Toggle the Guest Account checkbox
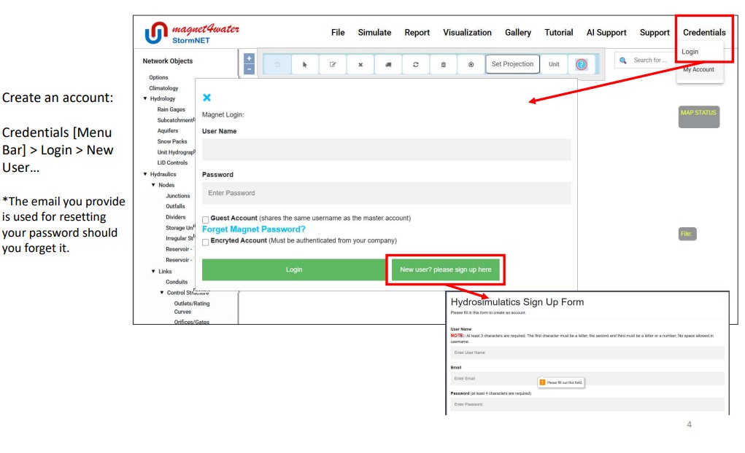Image resolution: width=745 pixels, height=453 pixels. click(x=205, y=220)
